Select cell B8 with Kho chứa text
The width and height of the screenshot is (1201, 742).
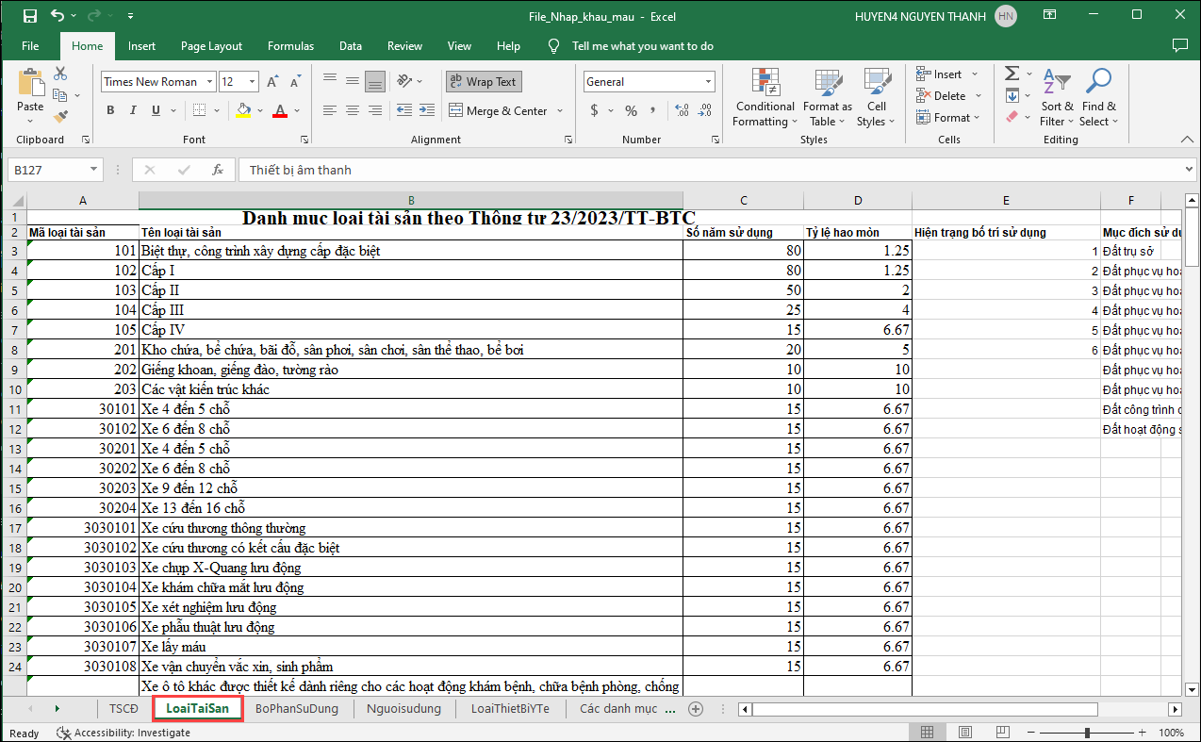tap(410, 350)
